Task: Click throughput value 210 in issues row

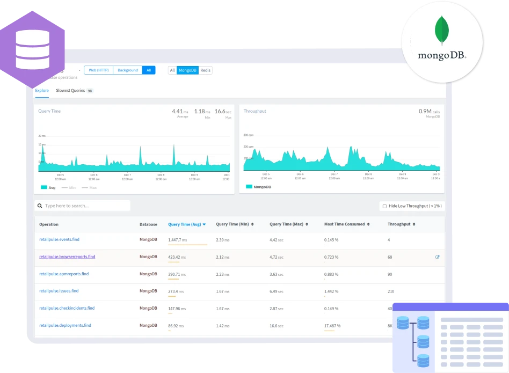Action: (391, 291)
